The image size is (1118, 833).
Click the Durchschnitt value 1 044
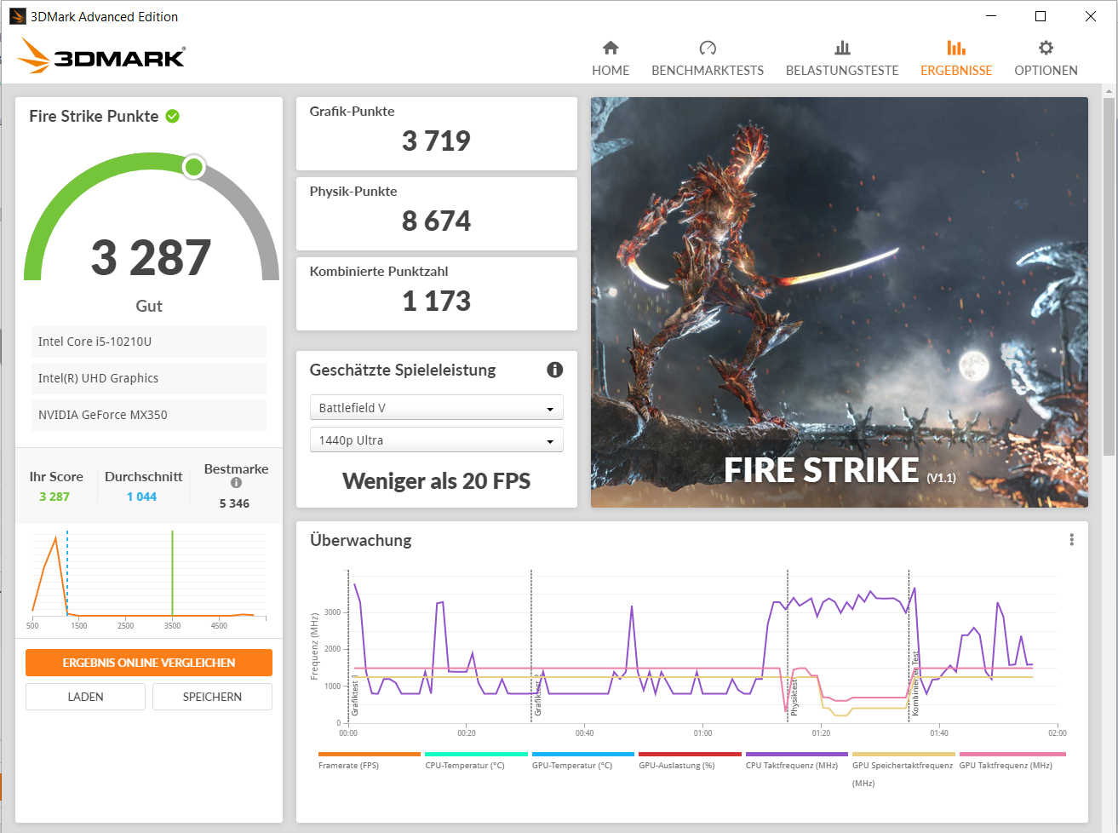click(142, 497)
